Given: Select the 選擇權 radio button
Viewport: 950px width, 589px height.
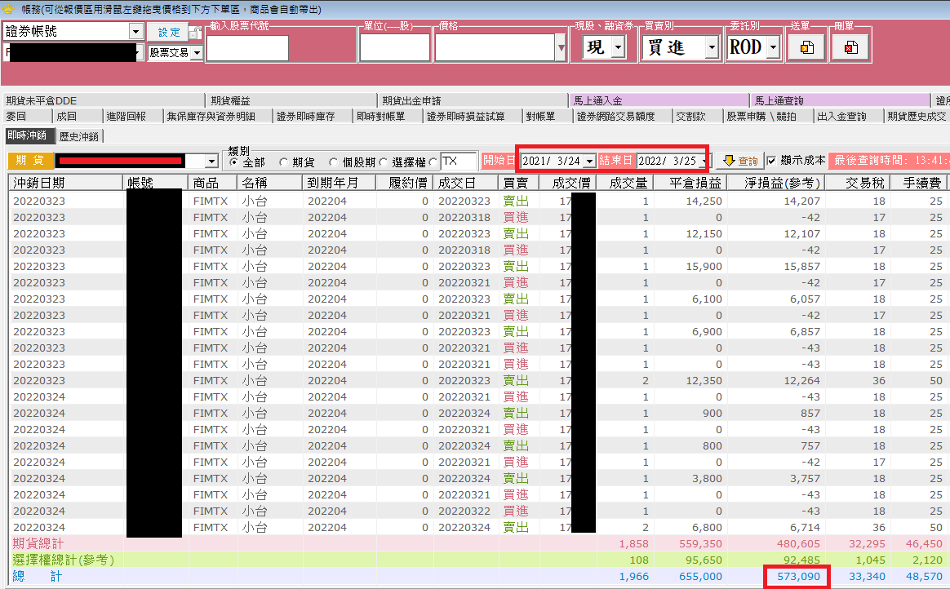Looking at the screenshot, I should coord(383,162).
